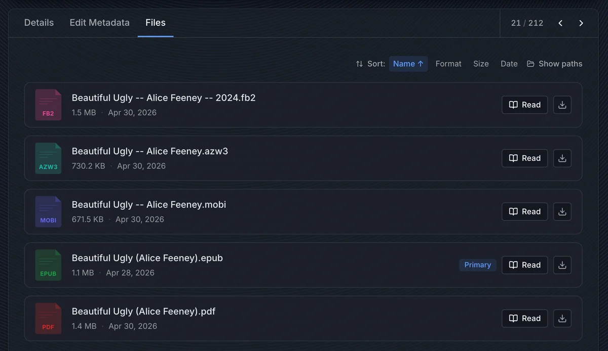Sort files by Name ascending
Screen dimensions: 608x351
click(408, 64)
